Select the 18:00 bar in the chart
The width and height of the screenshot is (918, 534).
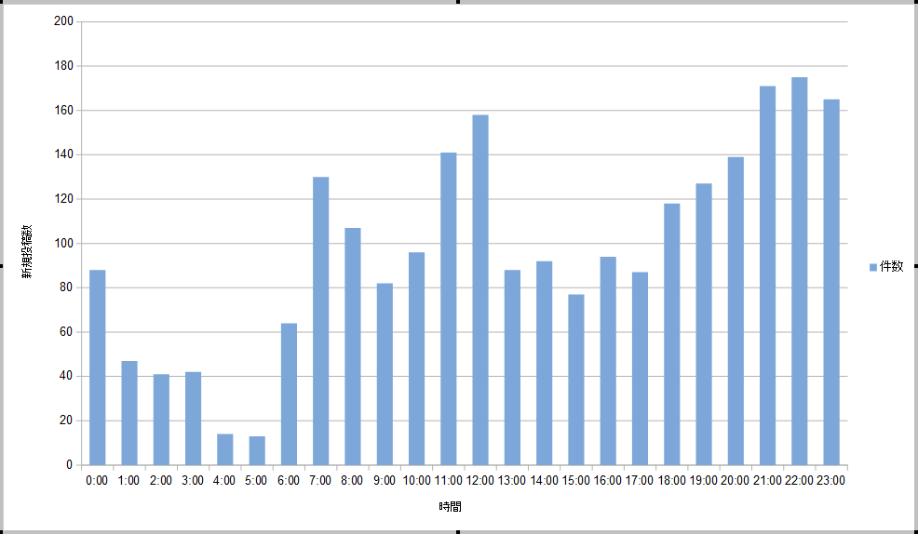coord(672,335)
